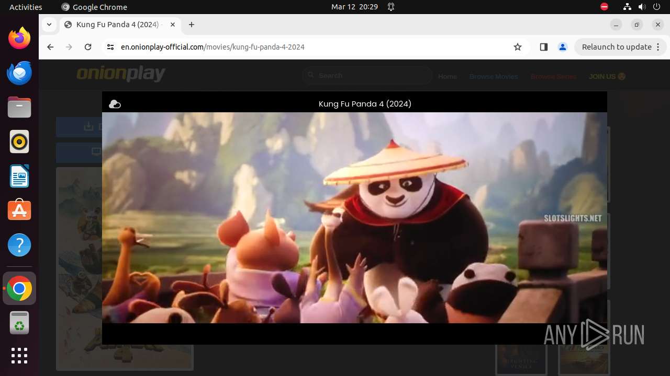Open the Activities overview
670x376 pixels.
26,7
